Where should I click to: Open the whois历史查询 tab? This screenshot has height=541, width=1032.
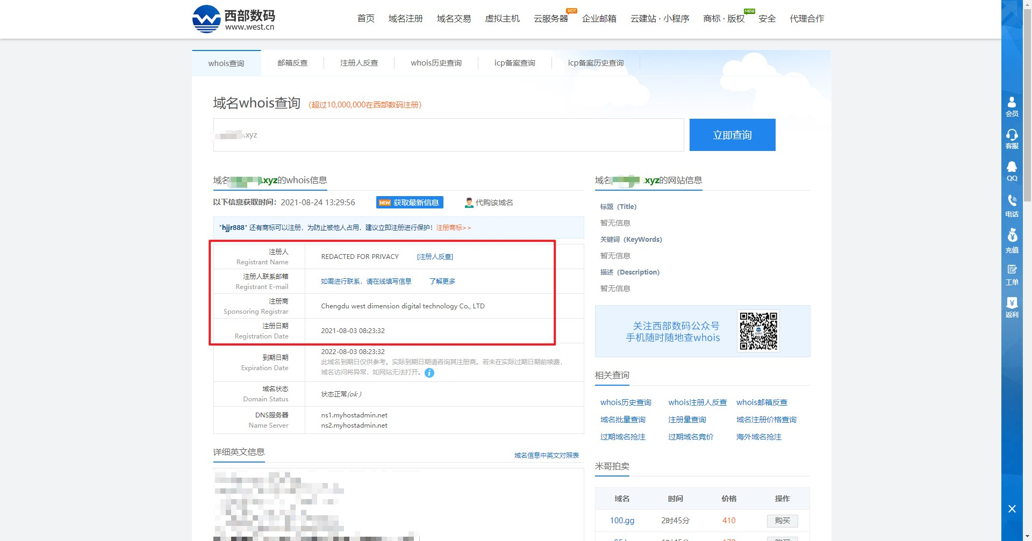[x=436, y=63]
